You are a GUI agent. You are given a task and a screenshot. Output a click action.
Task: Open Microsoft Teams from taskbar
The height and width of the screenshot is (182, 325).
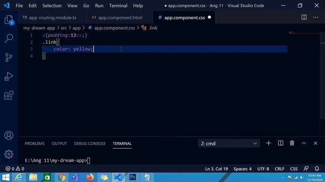[x=76, y=177]
